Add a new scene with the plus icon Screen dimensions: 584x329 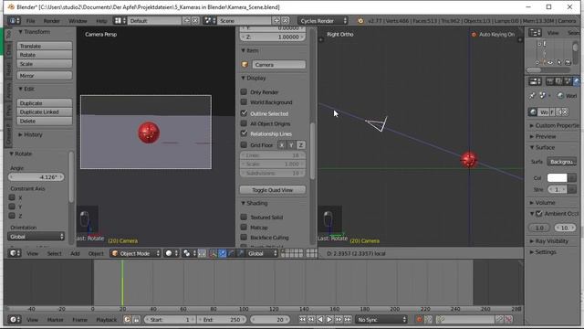pyautogui.click(x=276, y=21)
